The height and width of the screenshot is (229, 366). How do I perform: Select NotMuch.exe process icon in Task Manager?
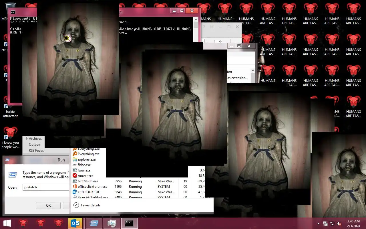[x=75, y=181]
